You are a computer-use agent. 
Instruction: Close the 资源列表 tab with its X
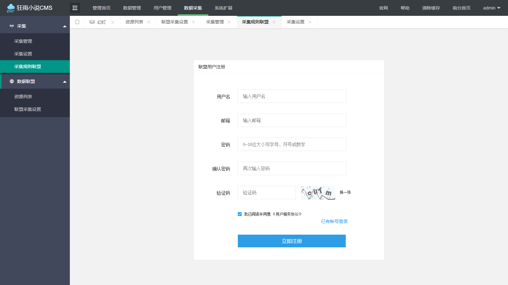(x=149, y=22)
